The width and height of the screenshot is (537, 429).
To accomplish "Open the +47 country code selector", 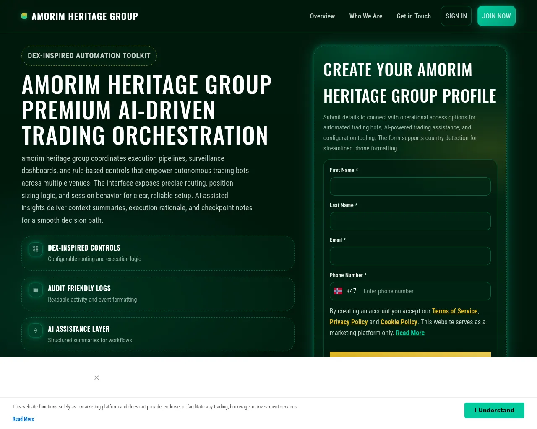I will pos(345,291).
